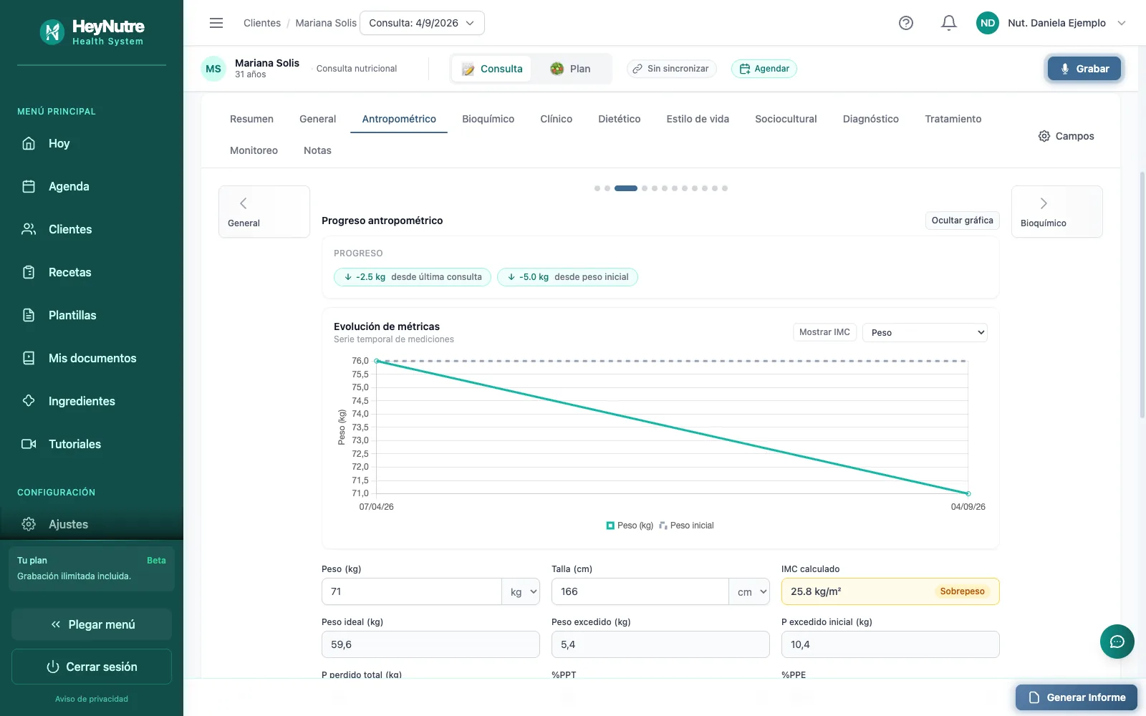Click the HeyNutre logo icon
Screen dimensions: 1146x716
pos(52,32)
